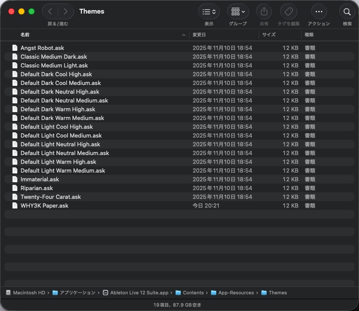Click the file name 'Default Dark Neutral Medium.ask'
The height and width of the screenshot is (311, 359).
coord(64,101)
